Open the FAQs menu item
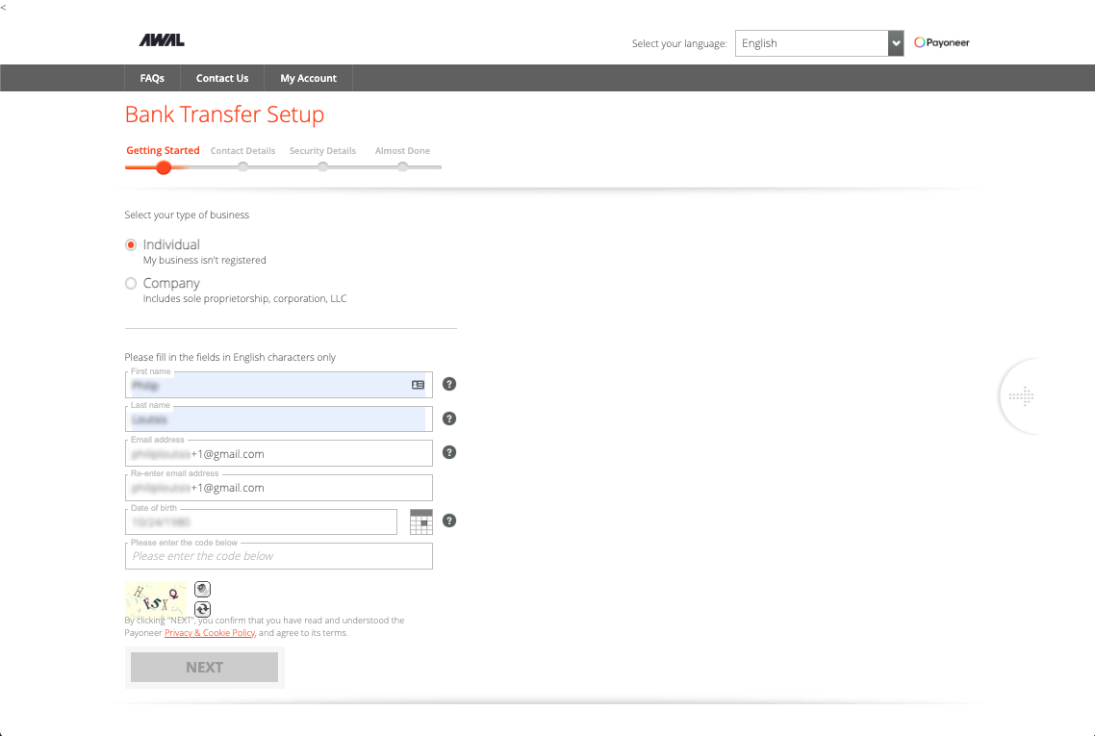 tap(152, 78)
